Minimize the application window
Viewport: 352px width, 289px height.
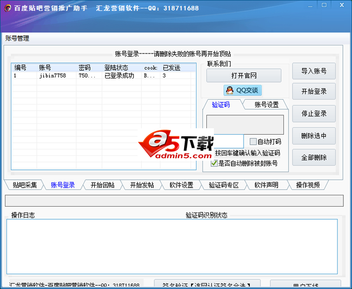(310, 6)
